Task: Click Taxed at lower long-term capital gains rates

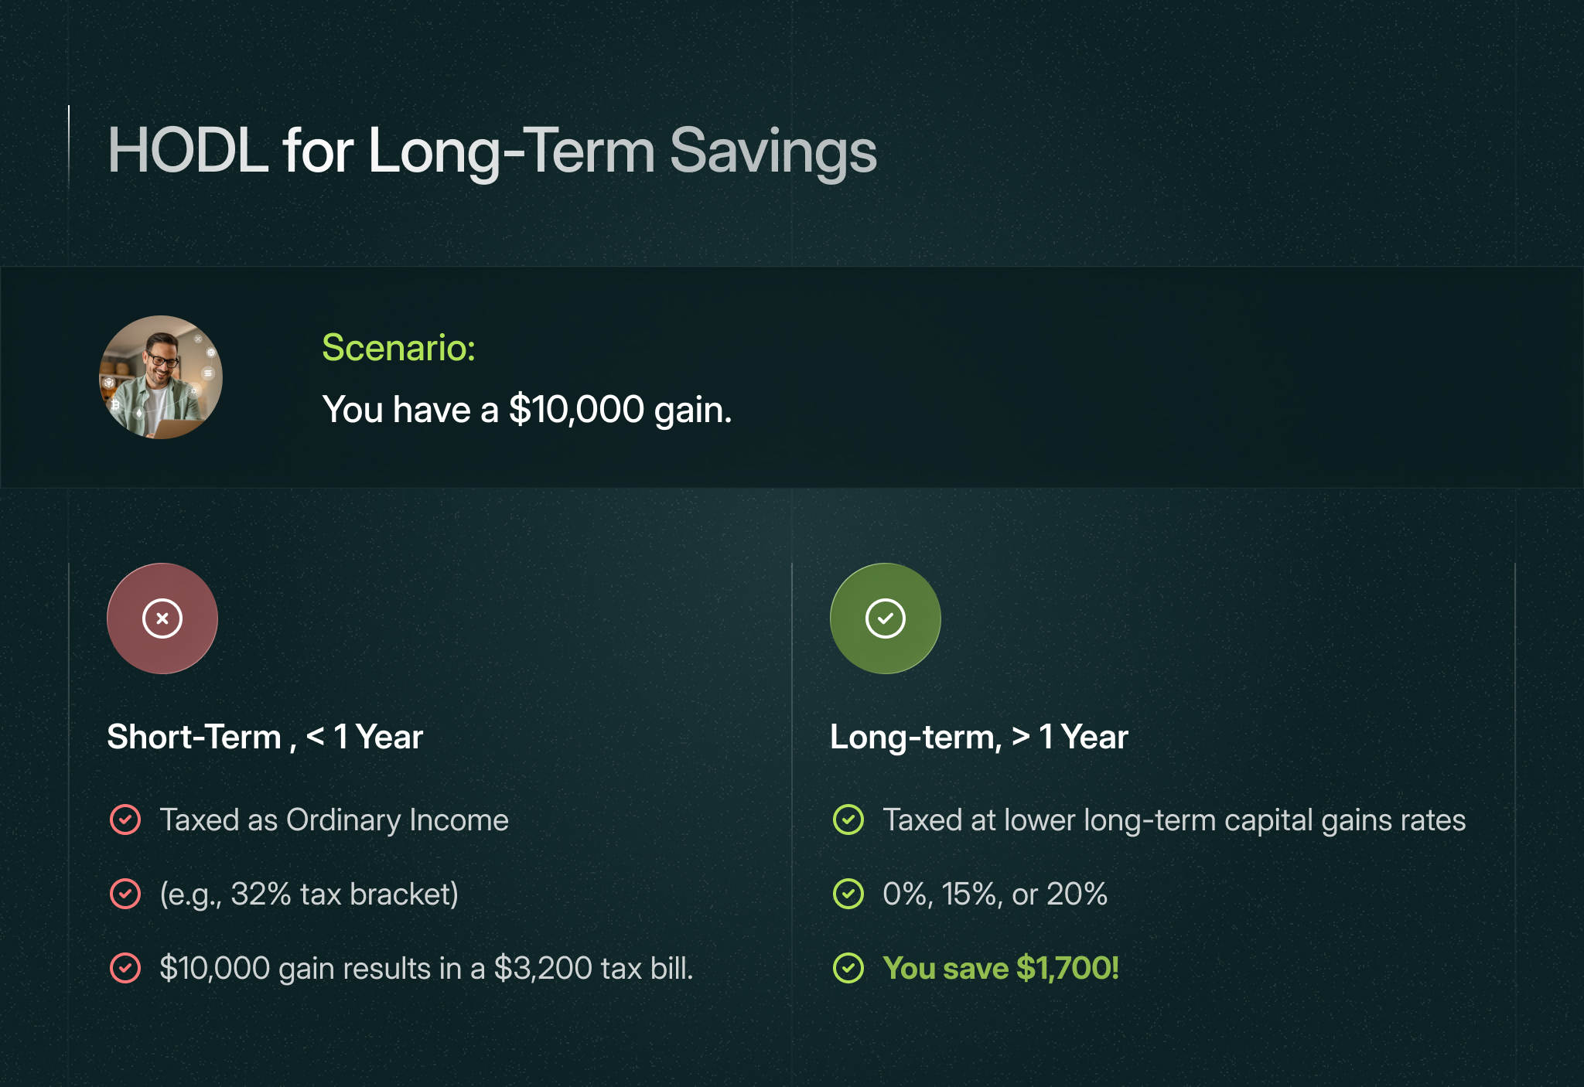Action: [x=1174, y=820]
